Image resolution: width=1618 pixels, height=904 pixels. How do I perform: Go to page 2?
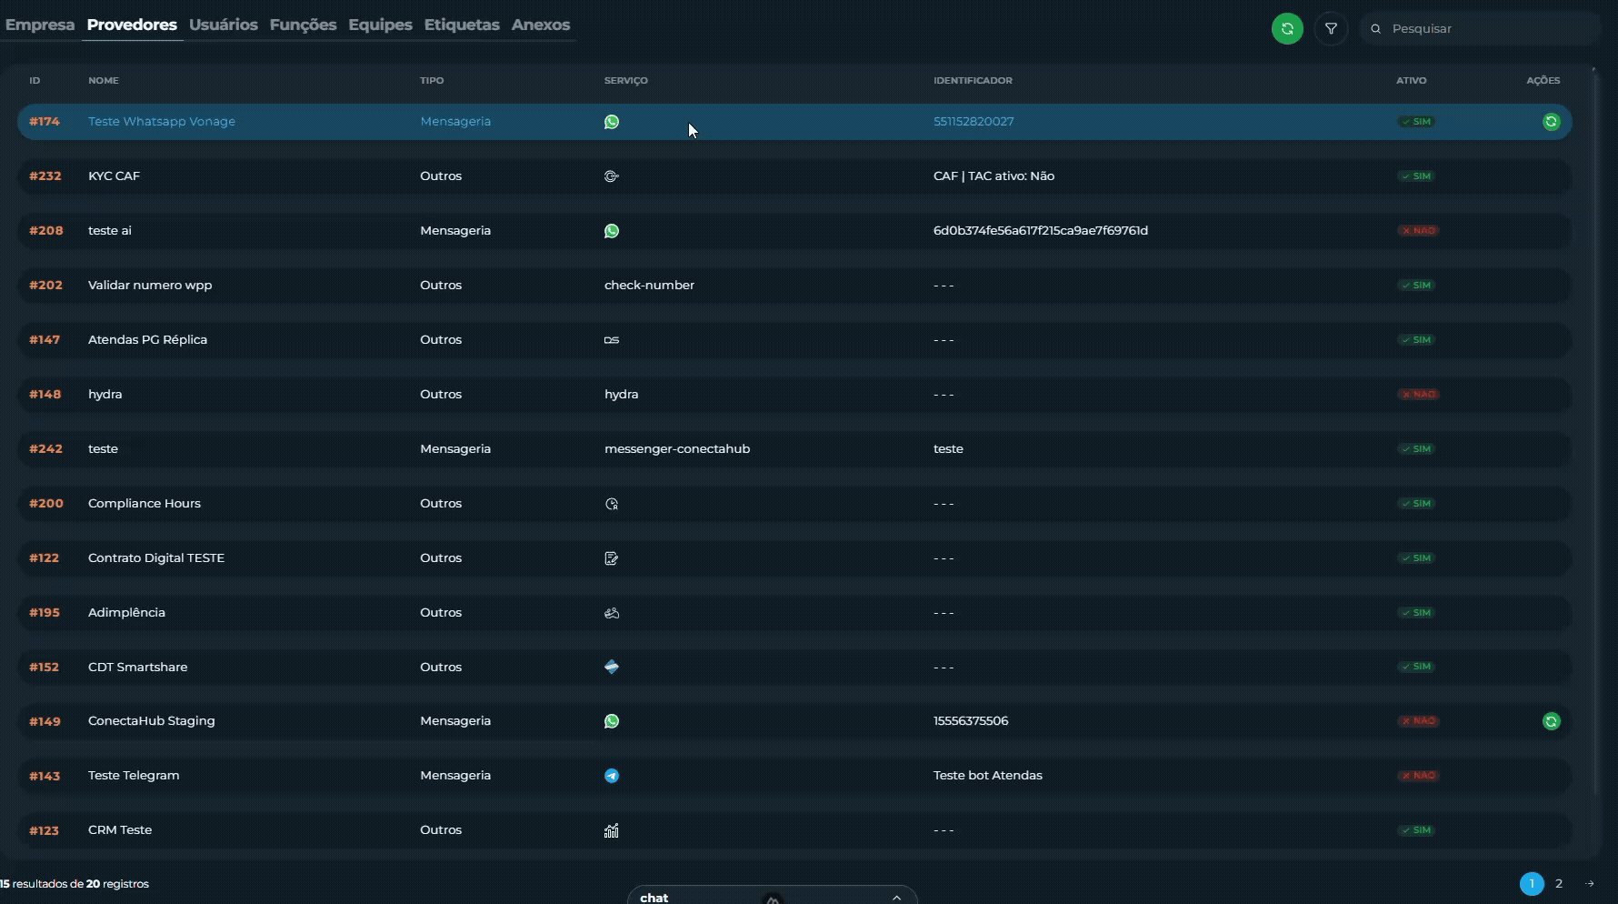(1559, 884)
